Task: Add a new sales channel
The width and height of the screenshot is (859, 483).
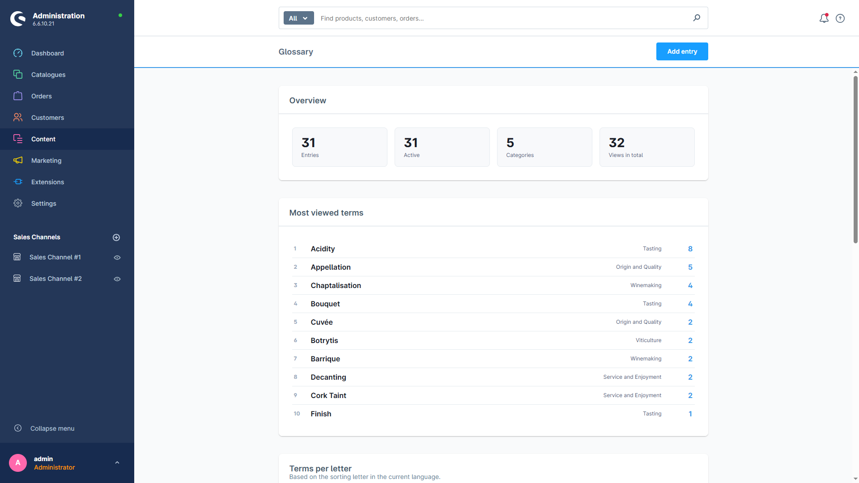Action: click(116, 237)
